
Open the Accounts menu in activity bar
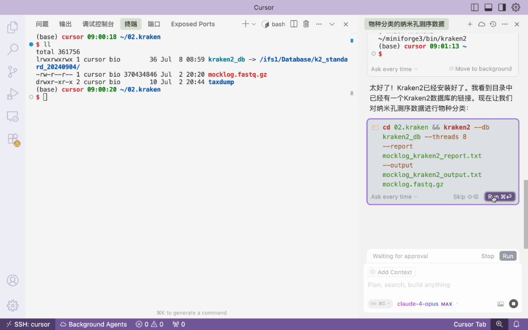click(12, 281)
